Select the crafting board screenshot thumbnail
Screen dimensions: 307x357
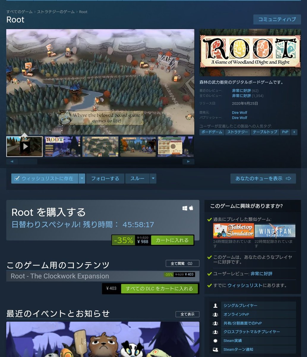coord(176,146)
